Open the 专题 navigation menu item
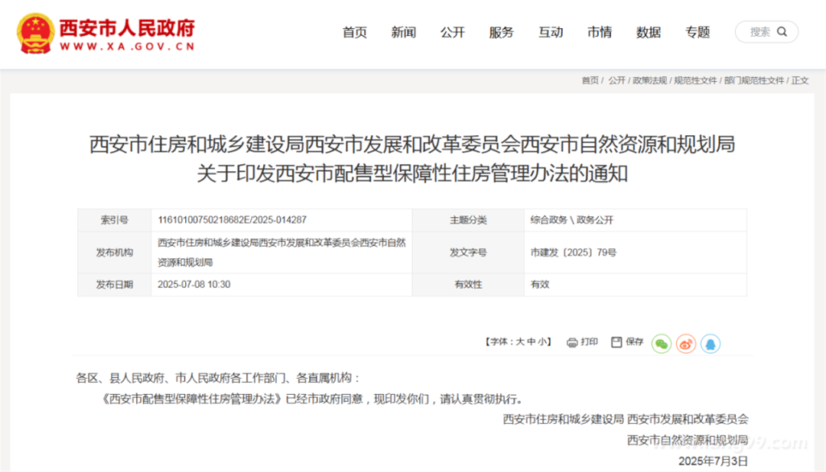 (698, 32)
